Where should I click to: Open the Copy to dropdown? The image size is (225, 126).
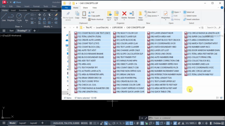pyautogui.click(x=116, y=19)
